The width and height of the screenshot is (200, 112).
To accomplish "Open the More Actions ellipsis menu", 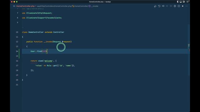I will (x=187, y=6).
